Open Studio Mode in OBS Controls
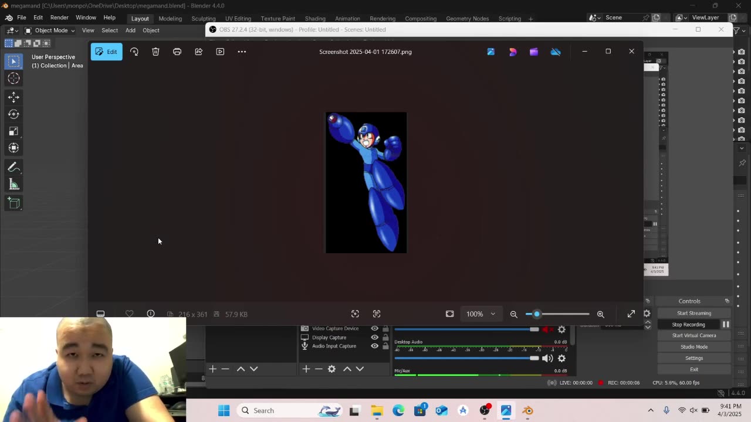The height and width of the screenshot is (422, 751). [694, 346]
